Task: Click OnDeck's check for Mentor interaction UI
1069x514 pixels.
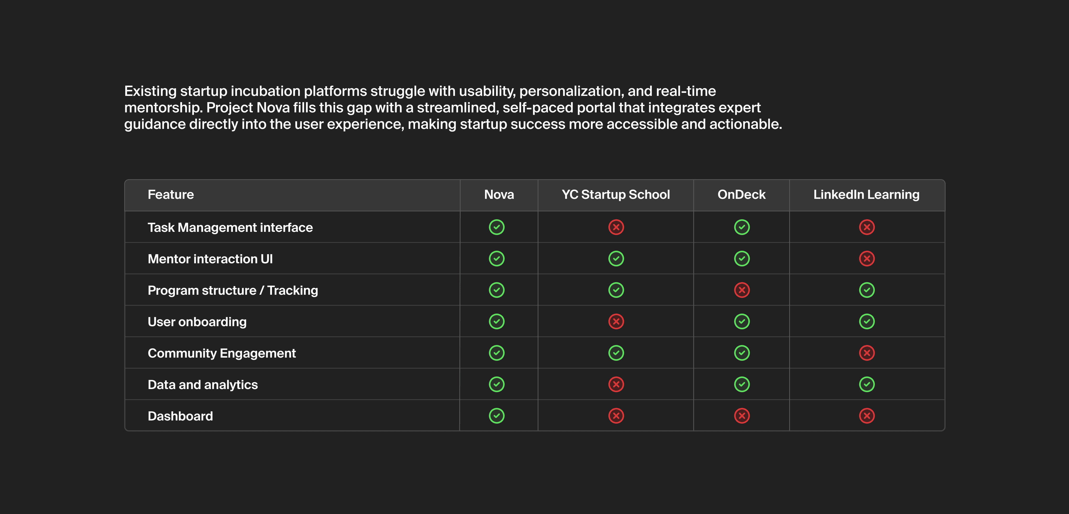Action: tap(741, 259)
